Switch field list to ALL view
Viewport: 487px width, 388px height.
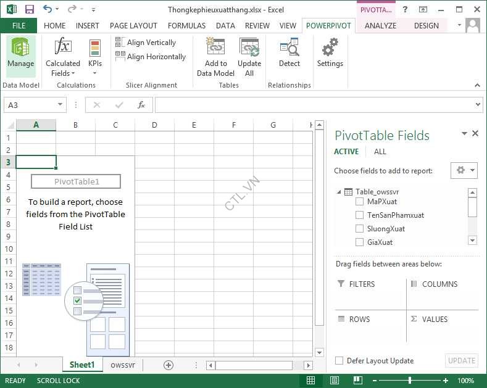coord(380,152)
